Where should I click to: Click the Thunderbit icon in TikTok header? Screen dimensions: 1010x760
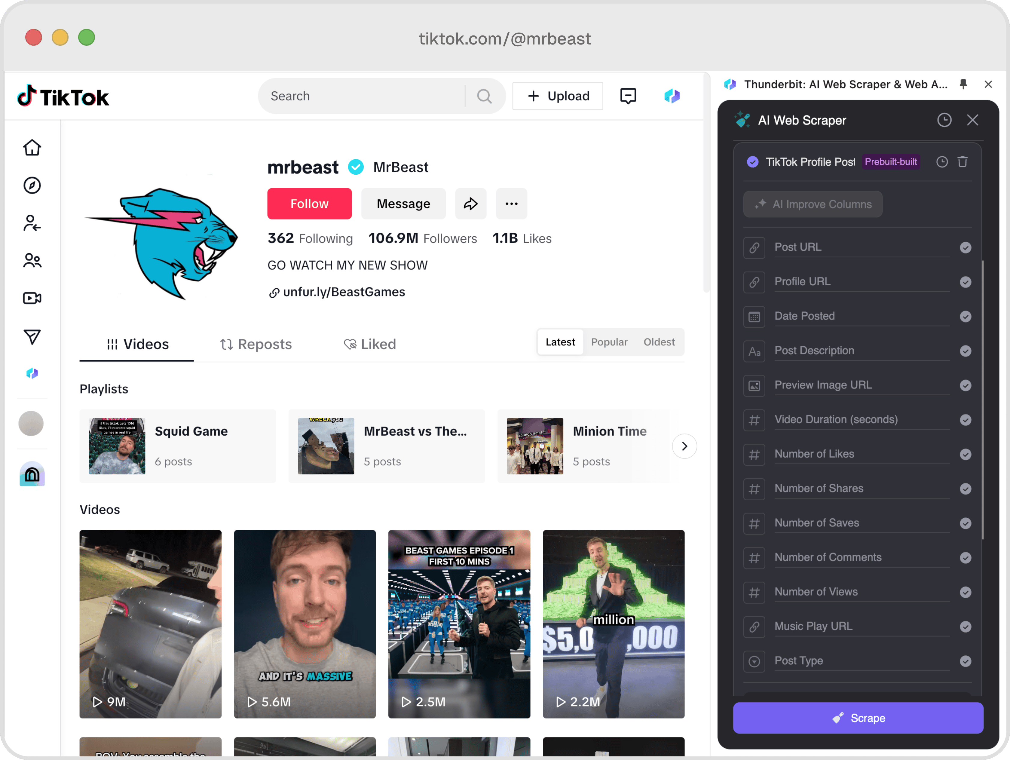click(672, 96)
